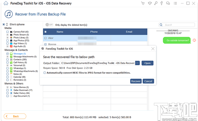198x121 pixels.
Task: Click the Email column header
Action: (x=129, y=32)
